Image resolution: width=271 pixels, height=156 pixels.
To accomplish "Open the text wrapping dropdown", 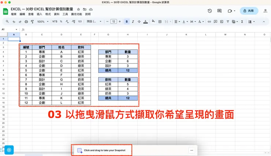I will pyautogui.click(x=193, y=22).
